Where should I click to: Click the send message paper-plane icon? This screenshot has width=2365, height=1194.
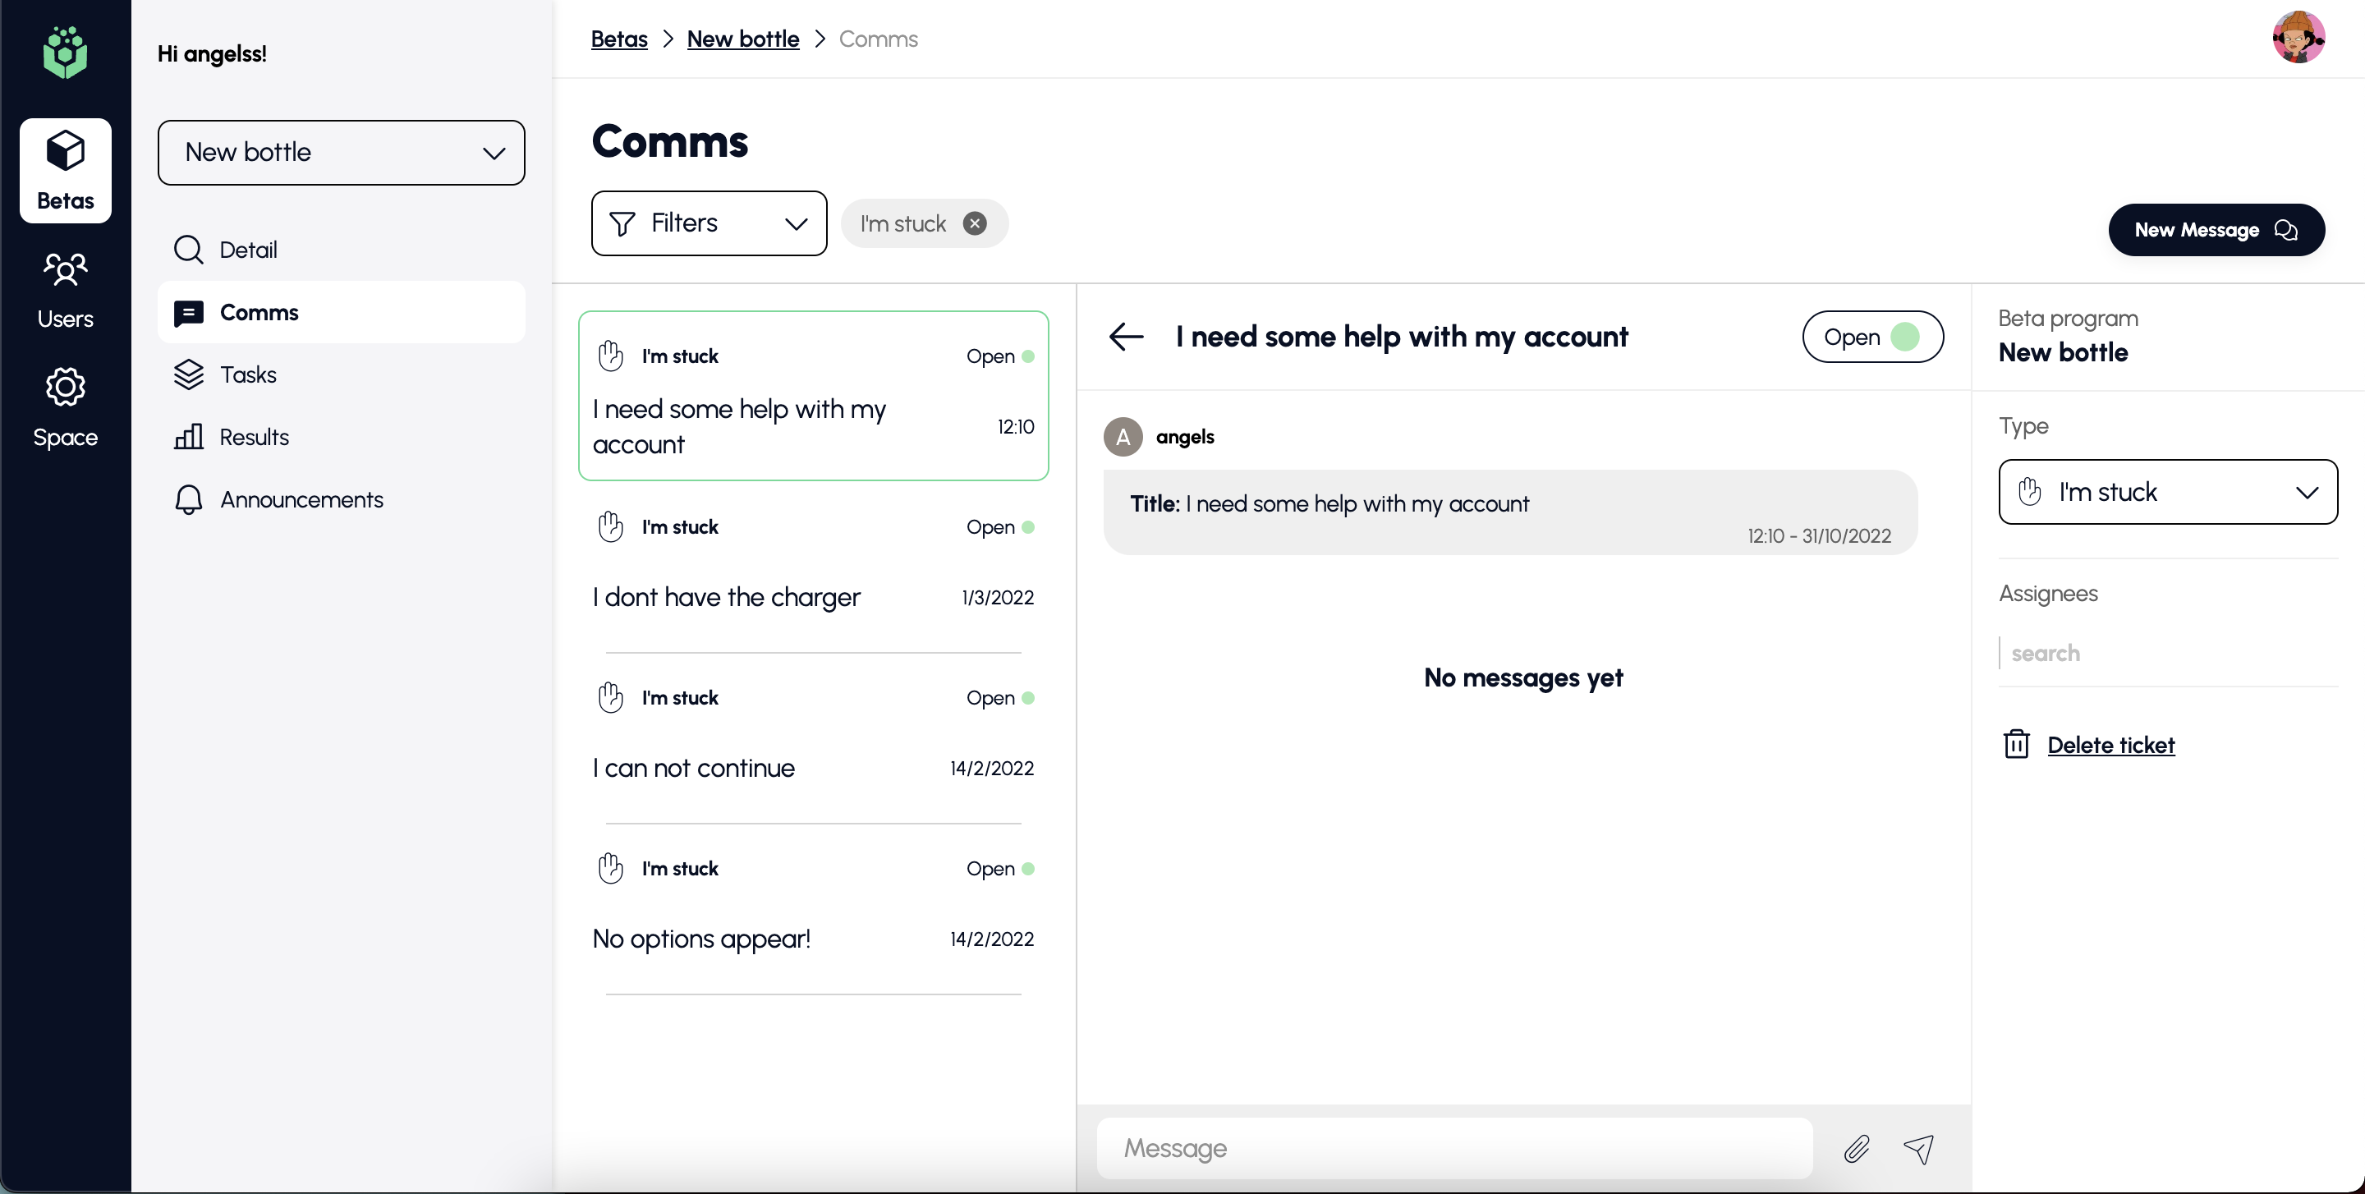point(1920,1148)
